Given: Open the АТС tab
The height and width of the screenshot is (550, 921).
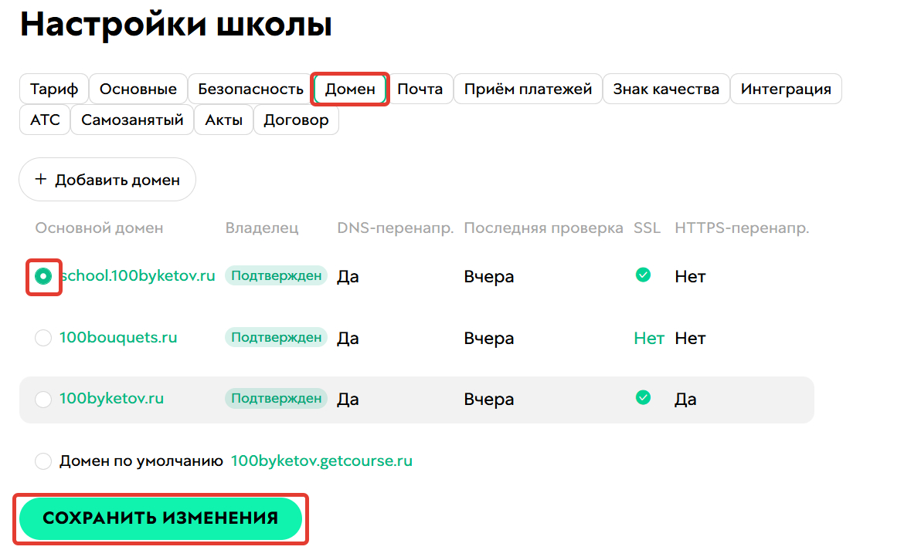Looking at the screenshot, I should tap(46, 120).
